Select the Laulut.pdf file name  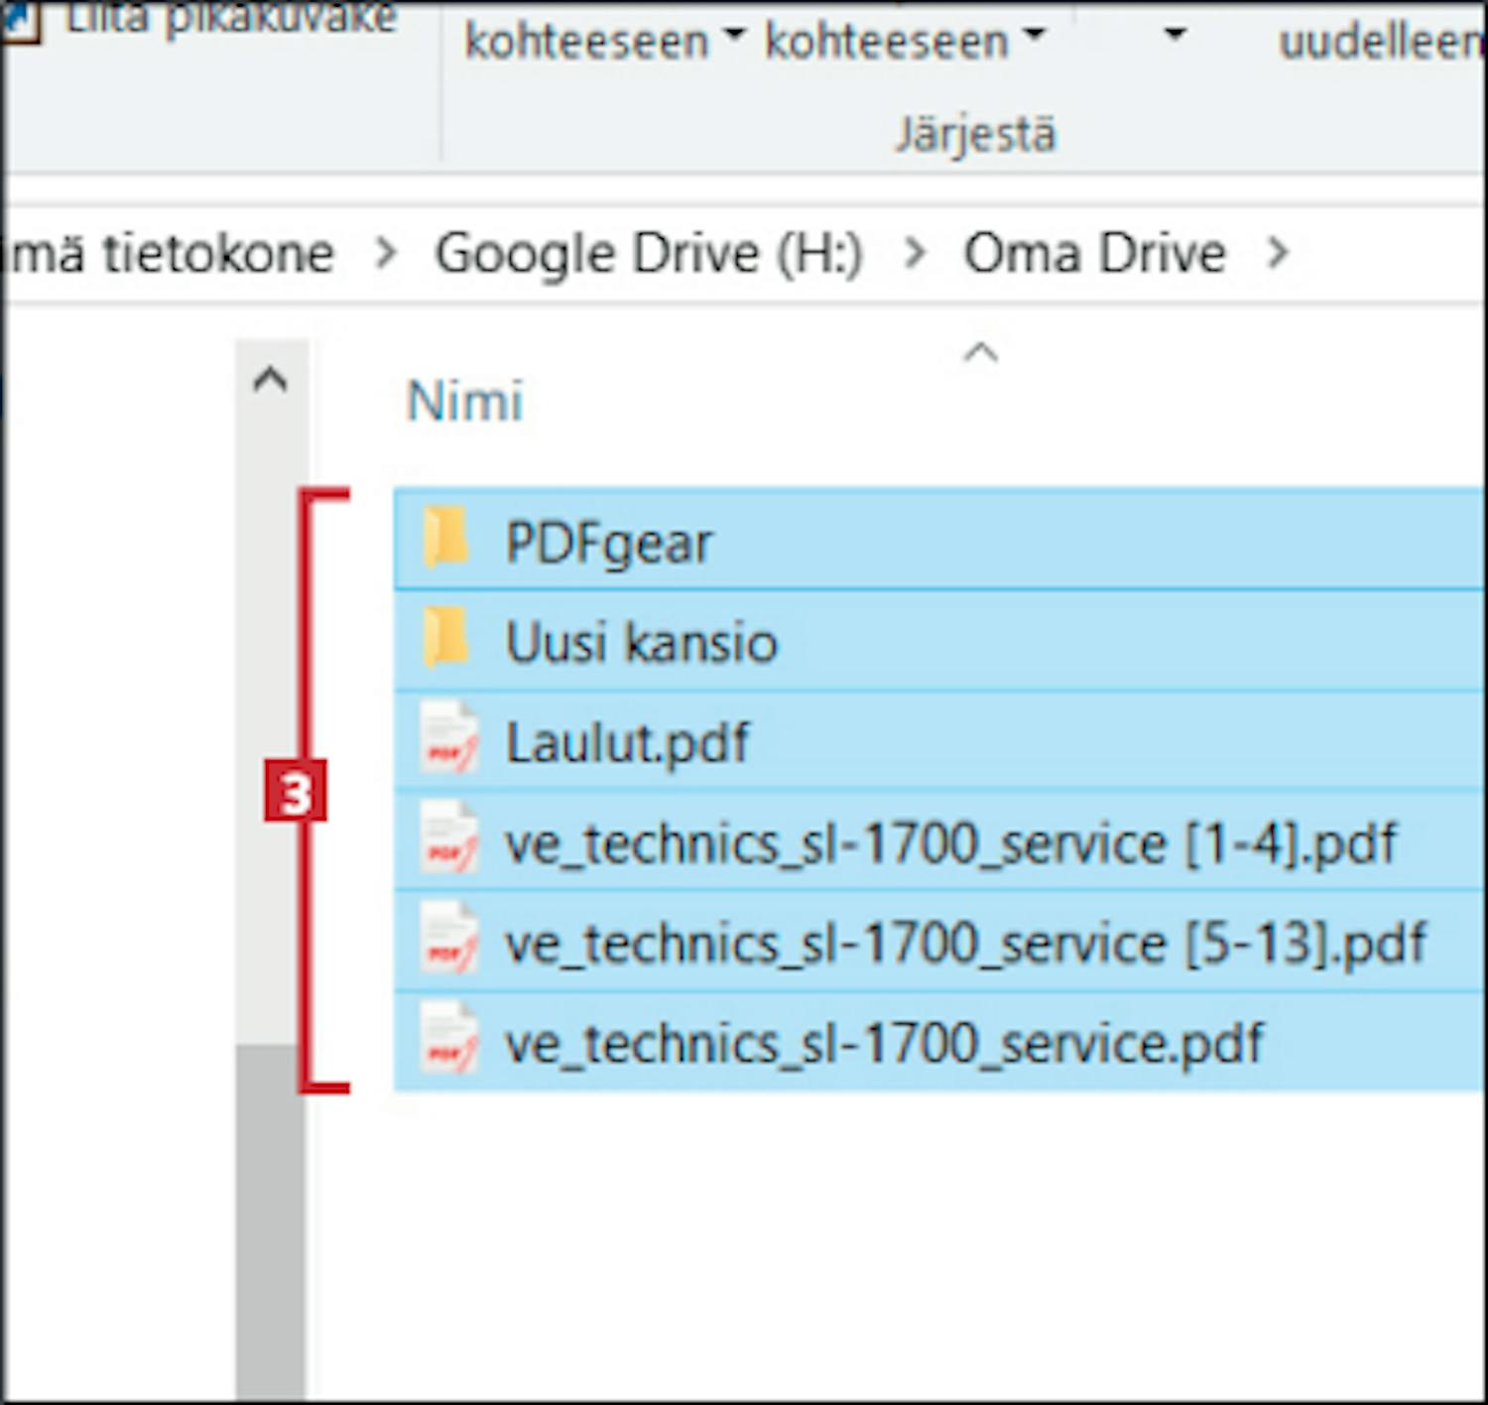coord(627,742)
